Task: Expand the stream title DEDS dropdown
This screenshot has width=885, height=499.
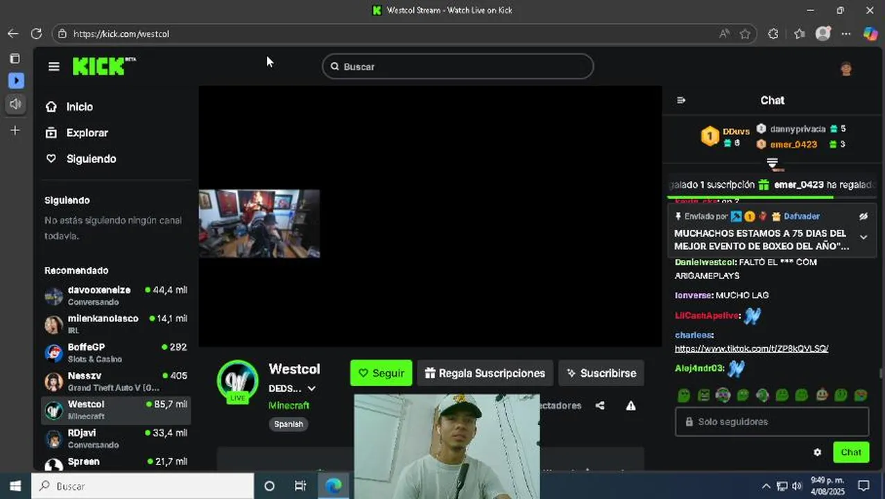Action: click(x=311, y=389)
